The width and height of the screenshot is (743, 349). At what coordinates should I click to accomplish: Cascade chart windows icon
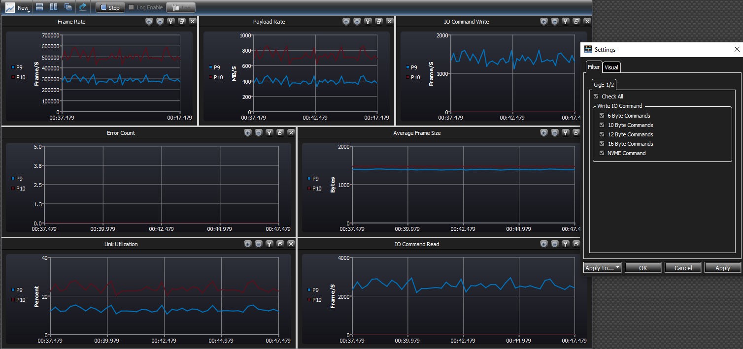(68, 7)
